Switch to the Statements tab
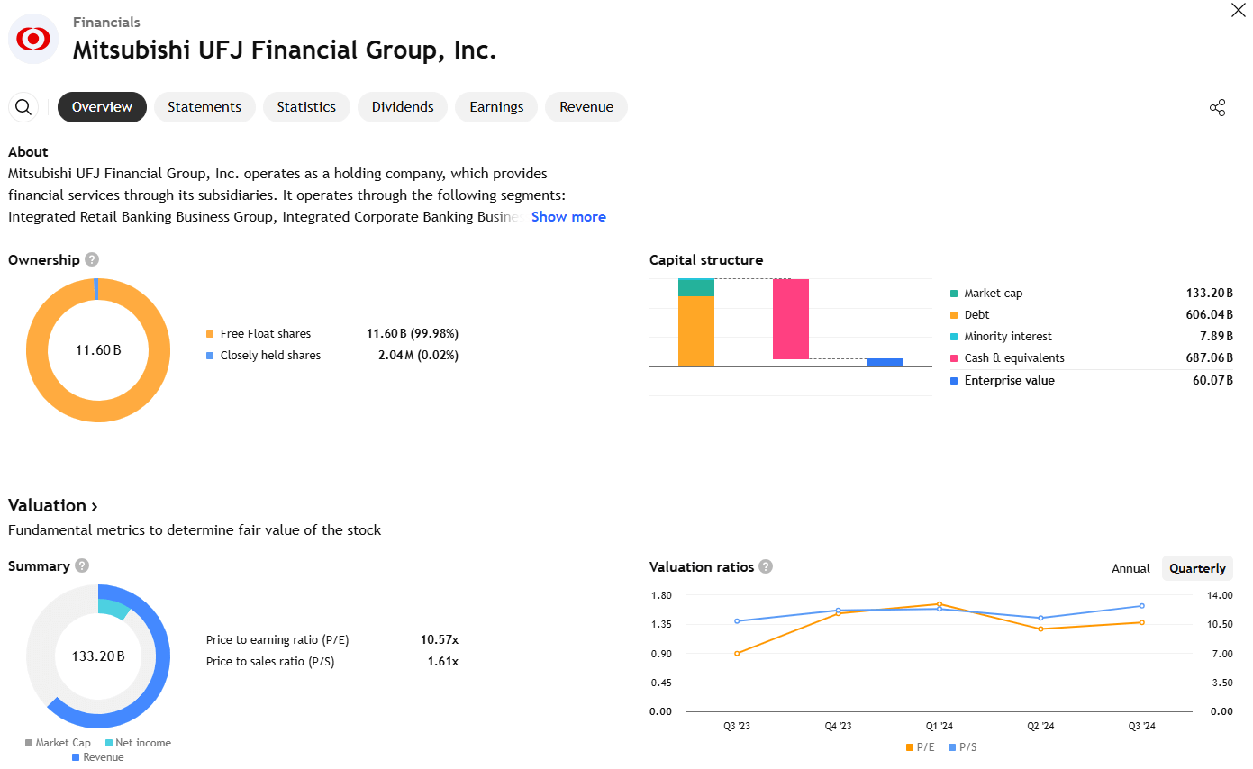Image resolution: width=1253 pixels, height=769 pixels. tap(204, 107)
